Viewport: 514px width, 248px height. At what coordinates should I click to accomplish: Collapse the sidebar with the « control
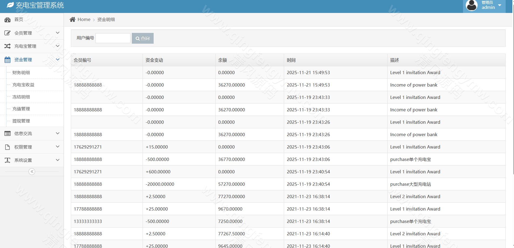coord(32,171)
